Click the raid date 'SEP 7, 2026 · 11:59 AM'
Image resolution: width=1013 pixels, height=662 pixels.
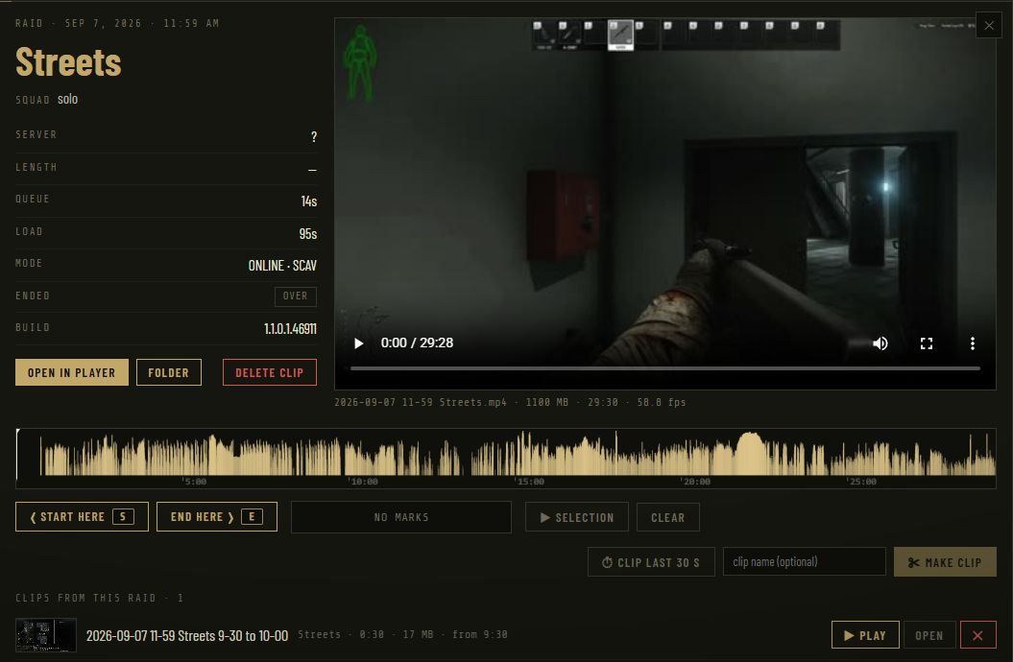point(142,23)
